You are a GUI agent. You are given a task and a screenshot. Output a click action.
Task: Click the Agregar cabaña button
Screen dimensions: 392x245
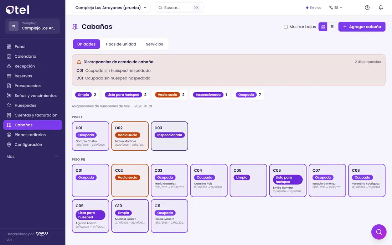(362, 27)
